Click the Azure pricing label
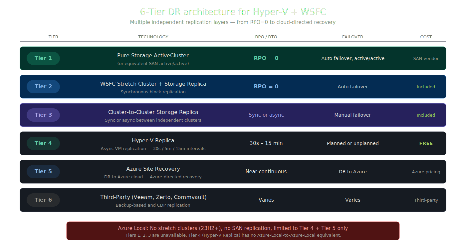 pos(426,171)
